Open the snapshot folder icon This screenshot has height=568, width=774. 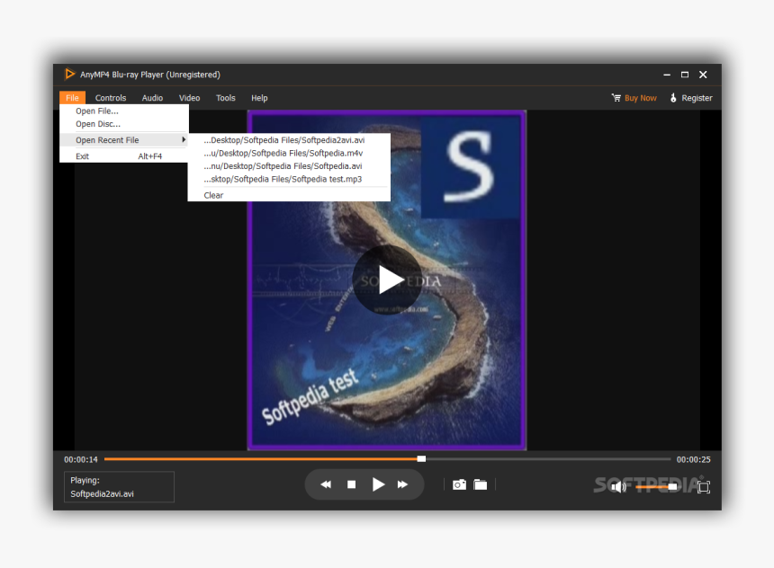pos(481,484)
